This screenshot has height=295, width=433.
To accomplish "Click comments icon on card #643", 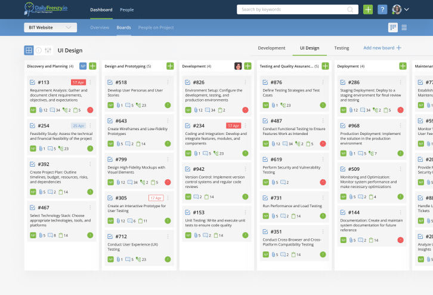I will (128, 144).
